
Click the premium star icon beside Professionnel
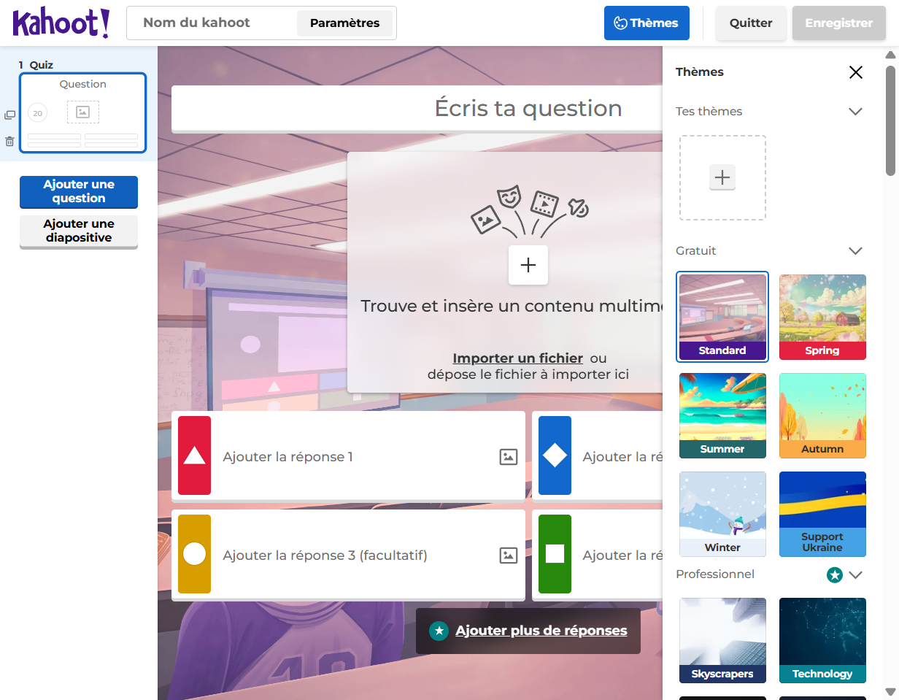(x=834, y=575)
